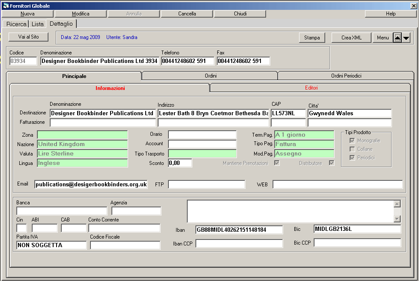
Task: Click the notes box scroll up arrow
Action: coord(397,204)
